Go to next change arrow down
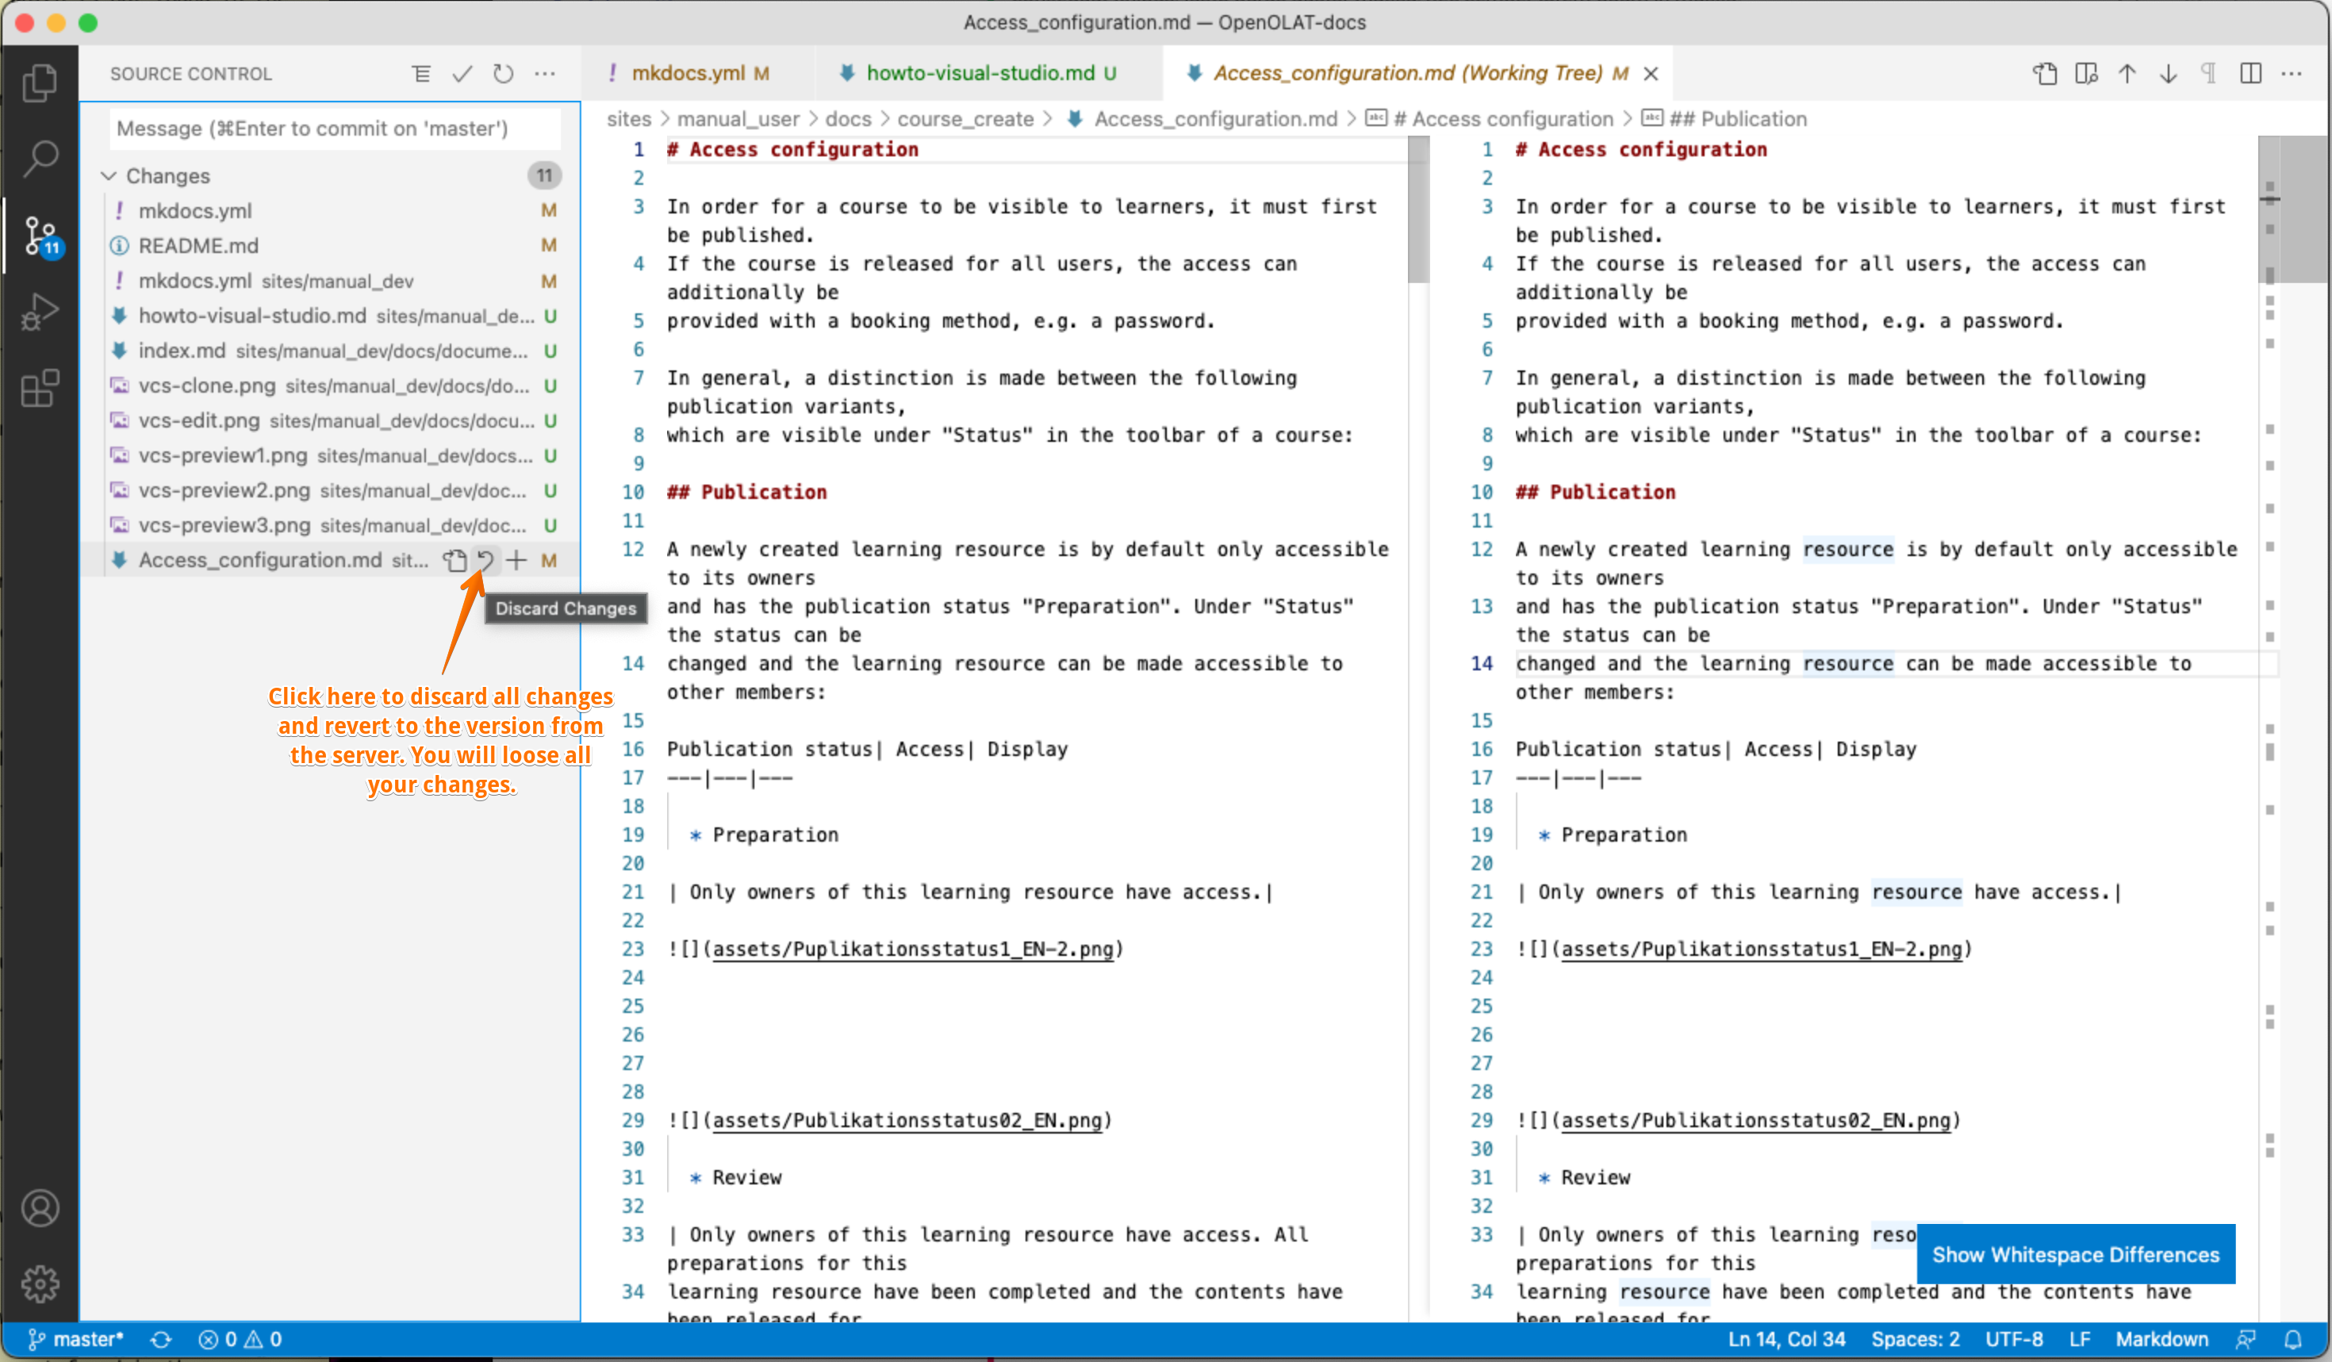2332x1362 pixels. [x=2167, y=73]
